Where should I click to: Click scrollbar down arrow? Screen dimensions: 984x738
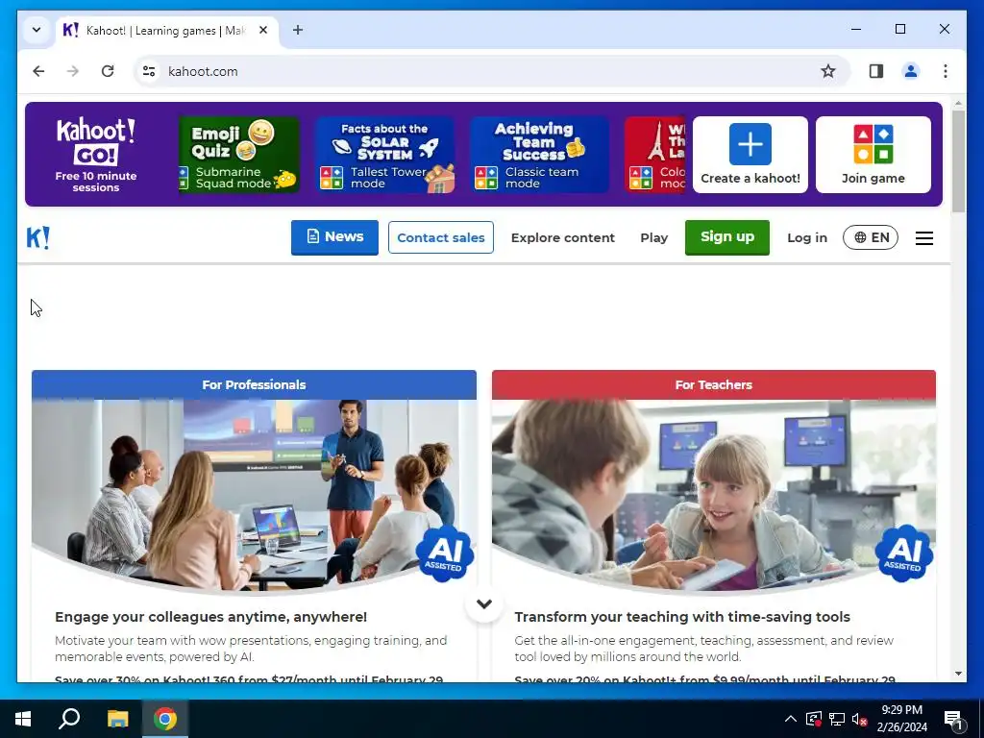pyautogui.click(x=958, y=674)
